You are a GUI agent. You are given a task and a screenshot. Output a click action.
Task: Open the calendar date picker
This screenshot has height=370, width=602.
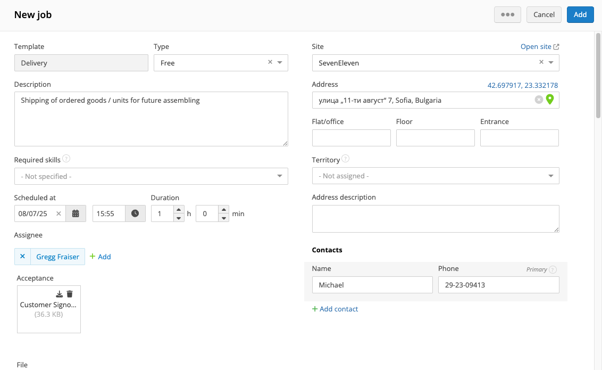click(x=76, y=213)
